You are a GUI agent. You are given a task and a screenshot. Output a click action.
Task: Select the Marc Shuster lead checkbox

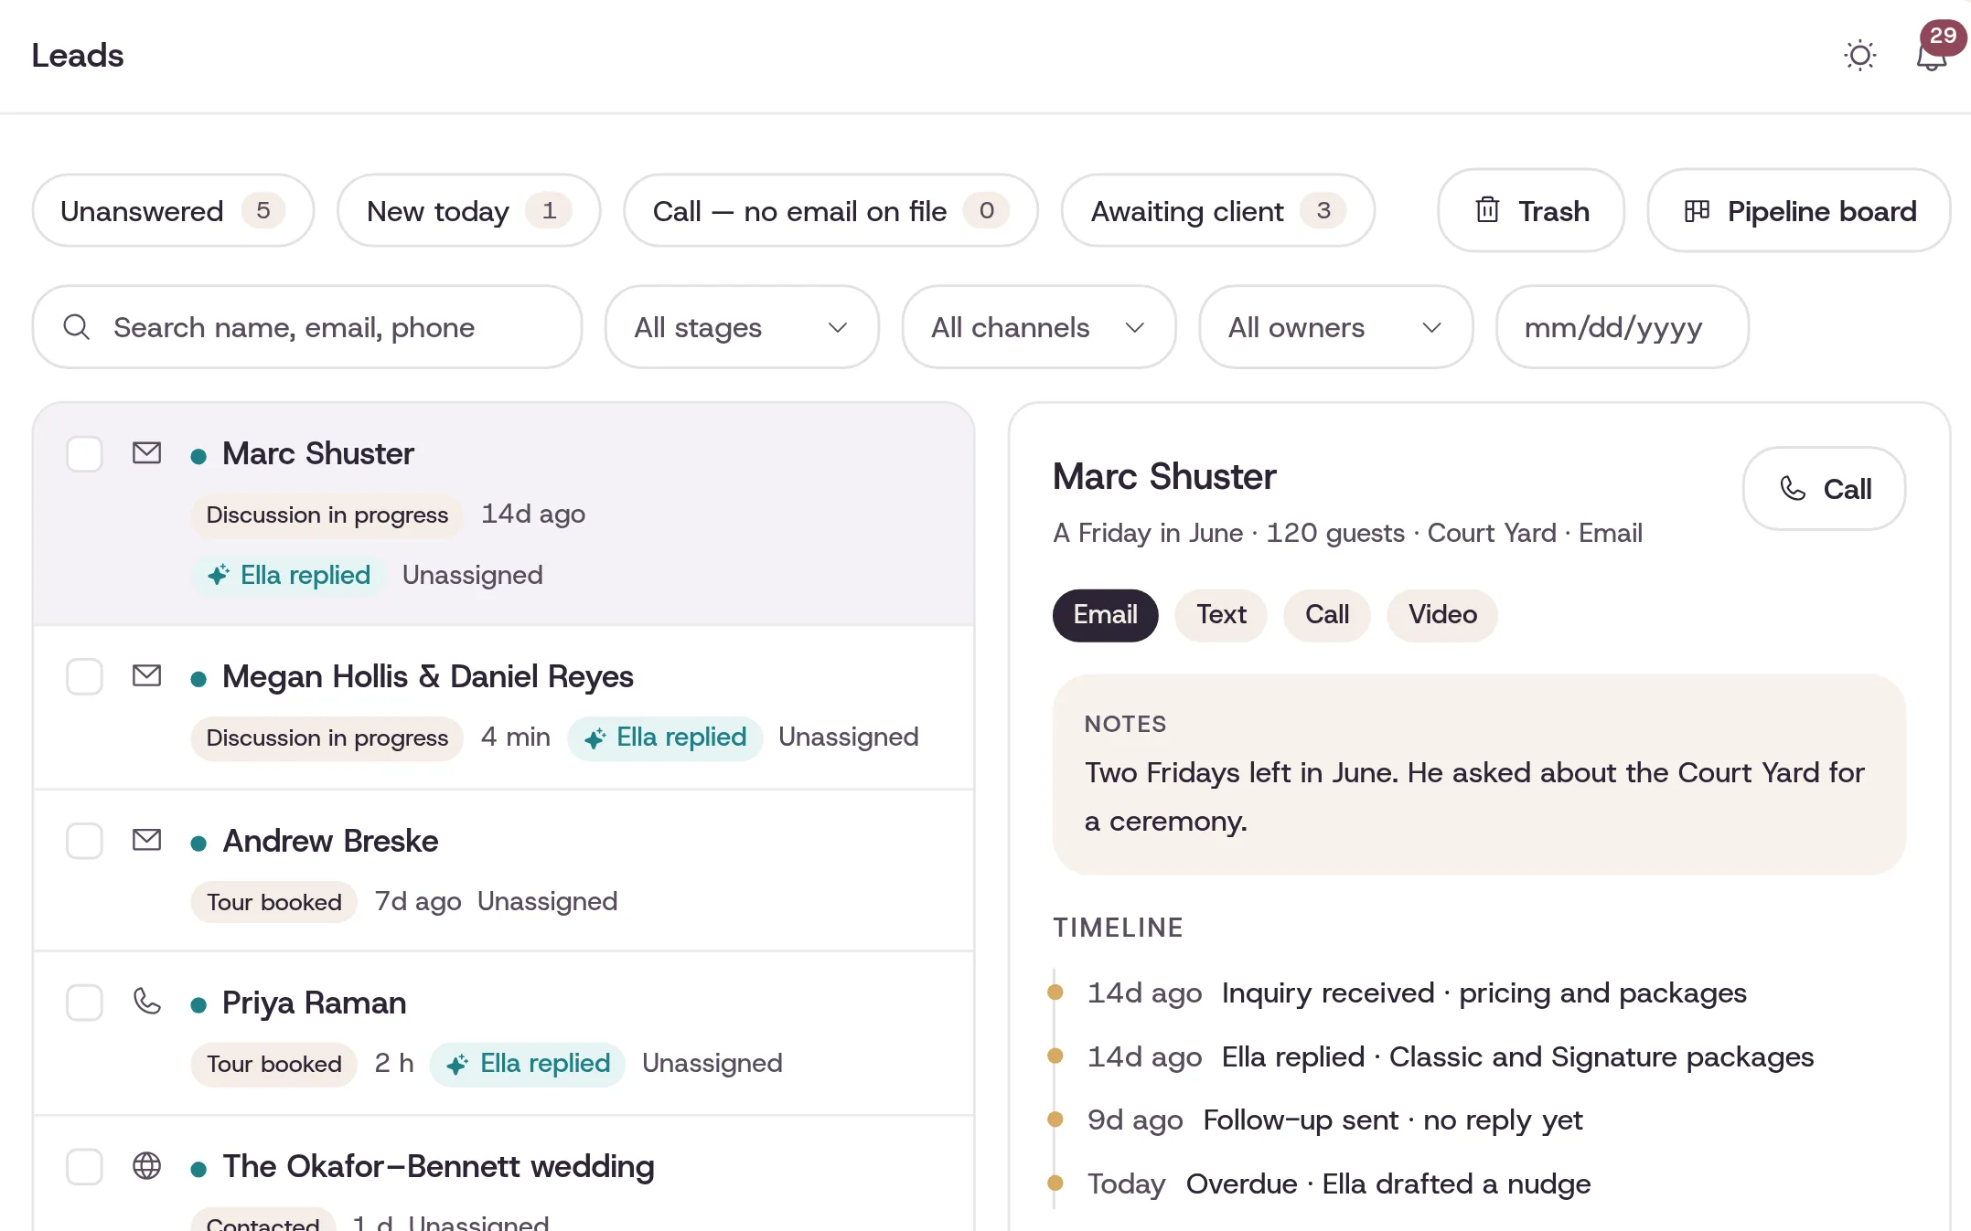coord(84,453)
